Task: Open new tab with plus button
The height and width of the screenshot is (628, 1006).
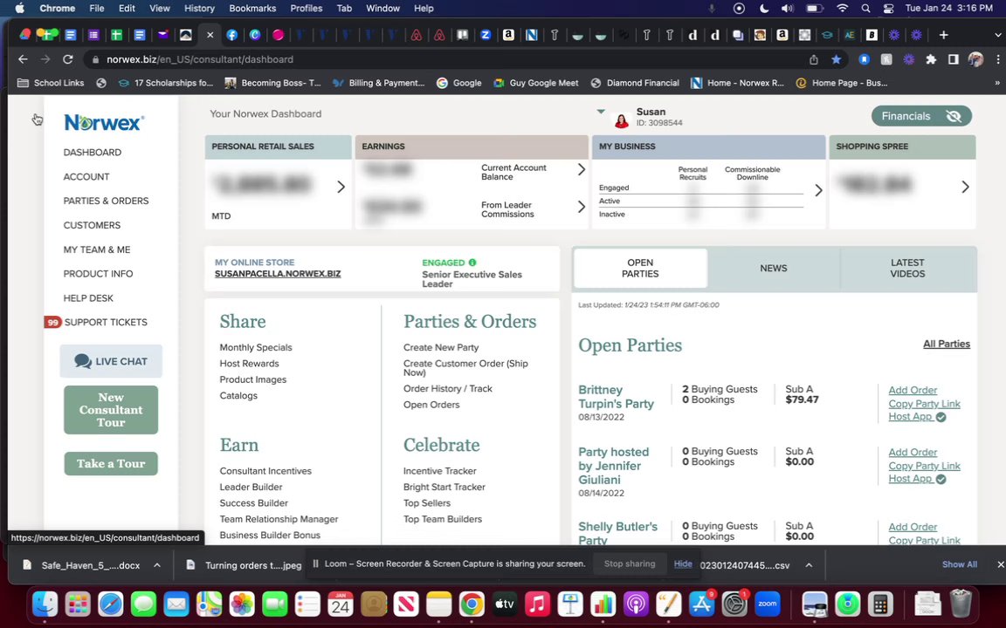Action: point(943,35)
